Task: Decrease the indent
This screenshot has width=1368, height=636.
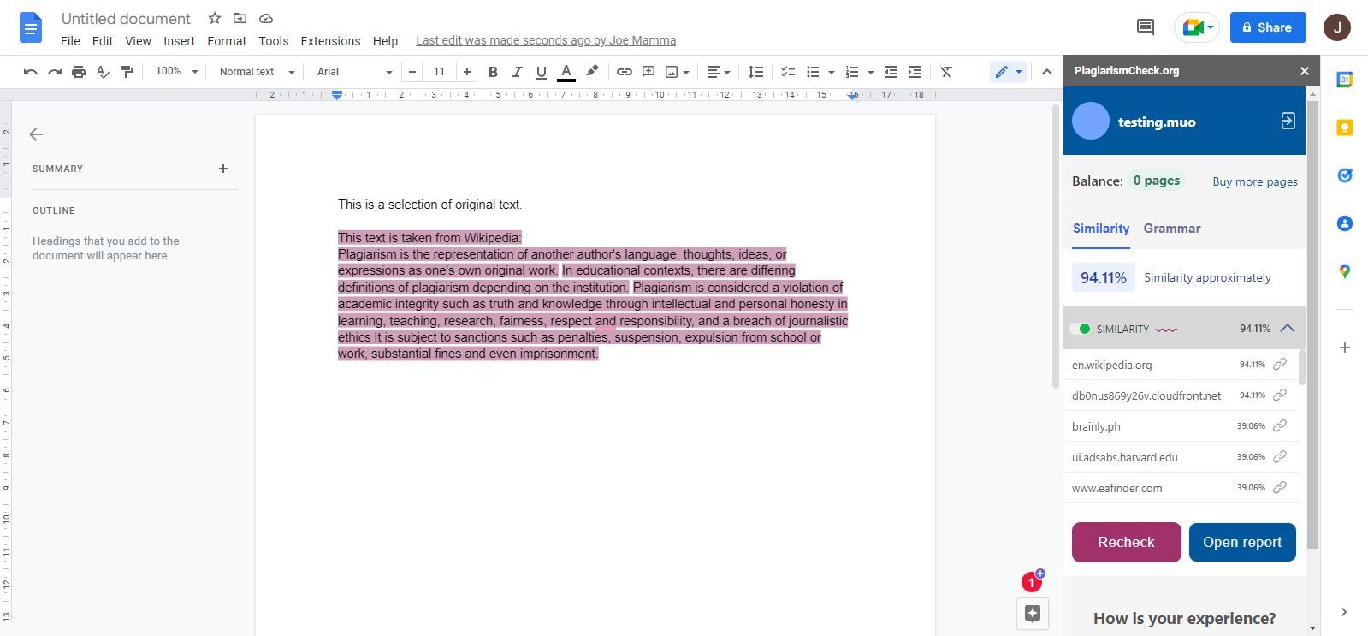Action: point(891,72)
